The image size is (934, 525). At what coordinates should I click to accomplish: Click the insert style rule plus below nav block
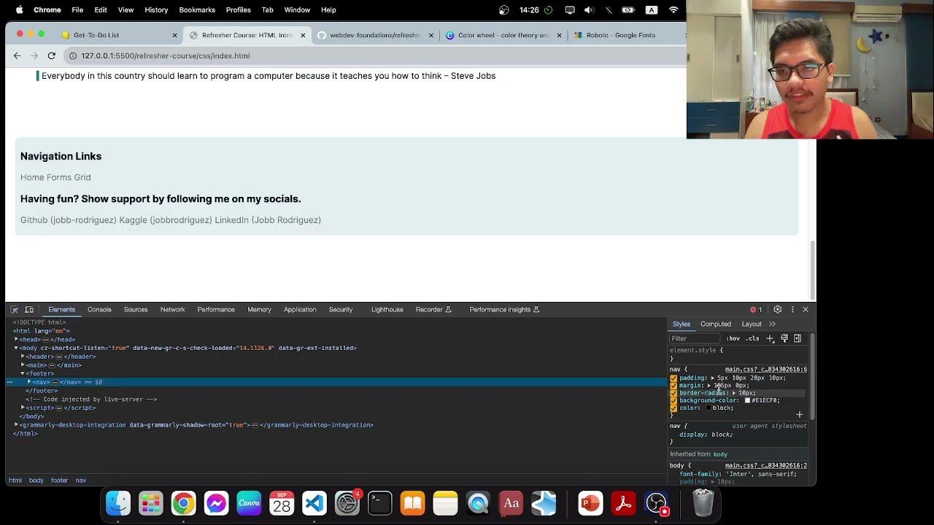(x=799, y=415)
